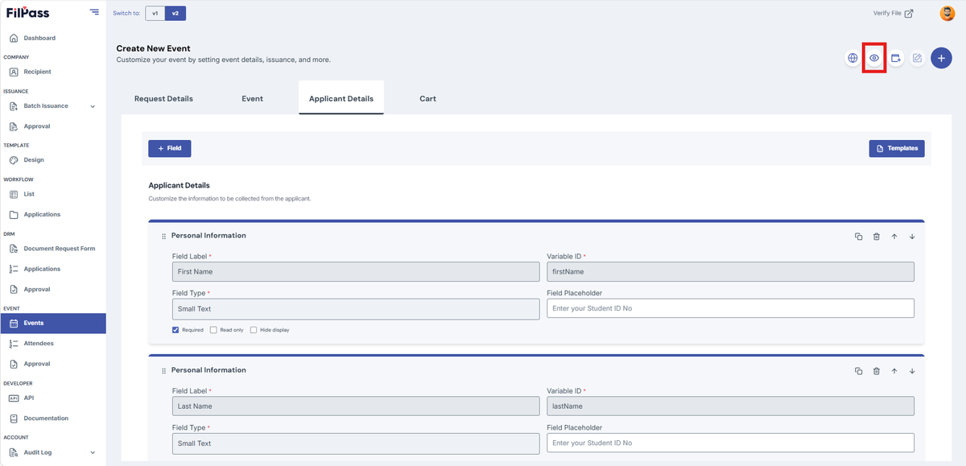Enable Hide display for First Name field
This screenshot has width=966, height=466.
(254, 330)
